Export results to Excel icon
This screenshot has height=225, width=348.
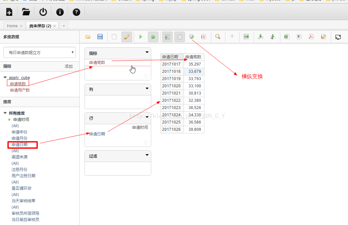287,37
